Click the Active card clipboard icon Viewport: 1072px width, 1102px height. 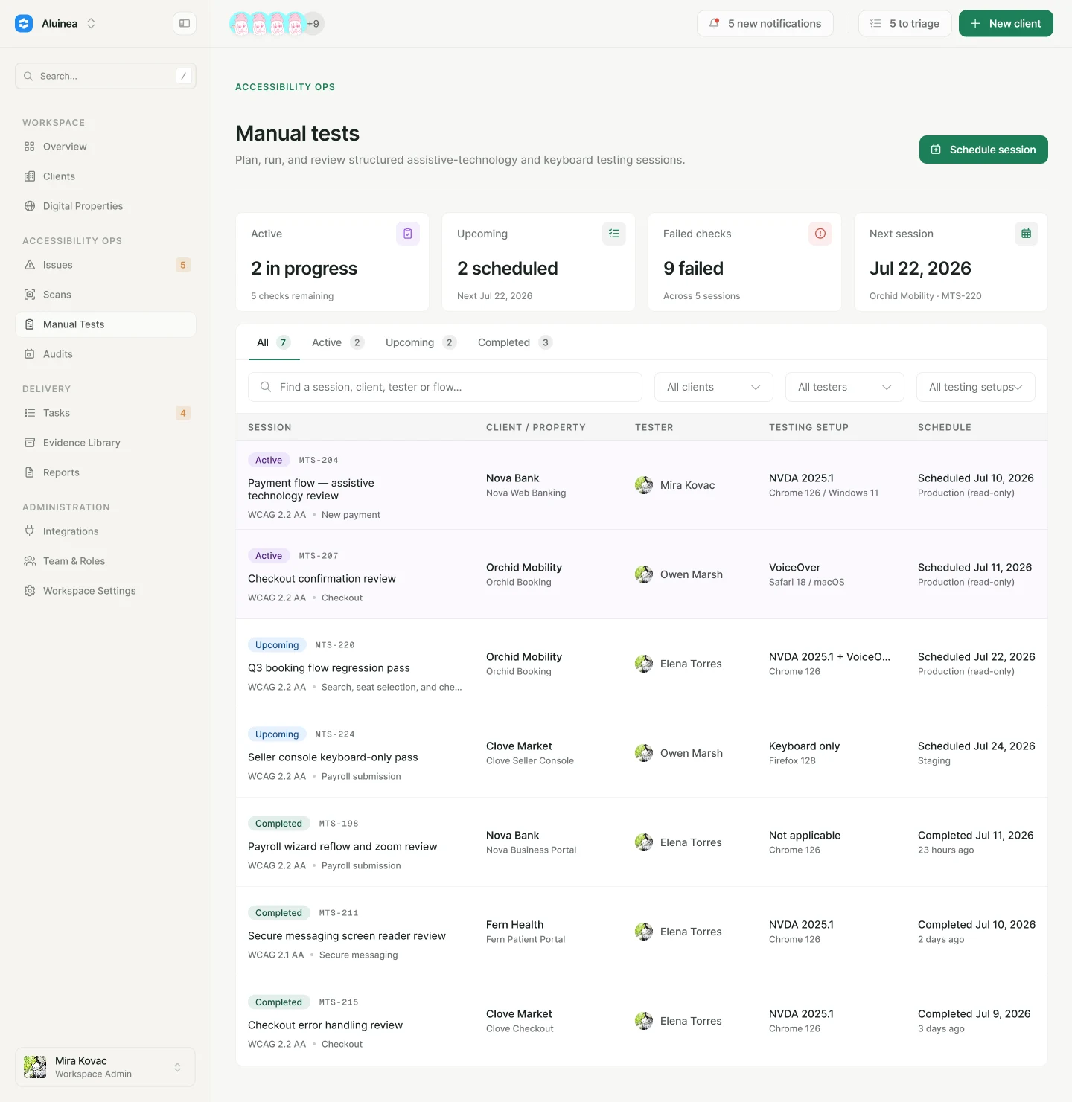tap(408, 234)
